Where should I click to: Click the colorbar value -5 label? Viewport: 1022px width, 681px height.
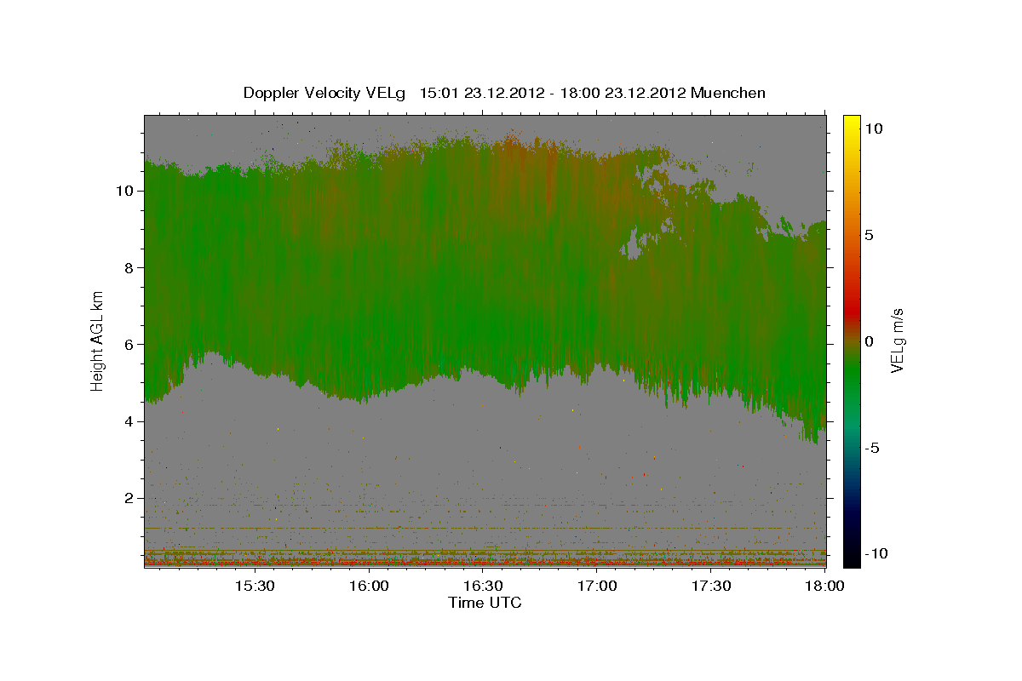(x=872, y=448)
